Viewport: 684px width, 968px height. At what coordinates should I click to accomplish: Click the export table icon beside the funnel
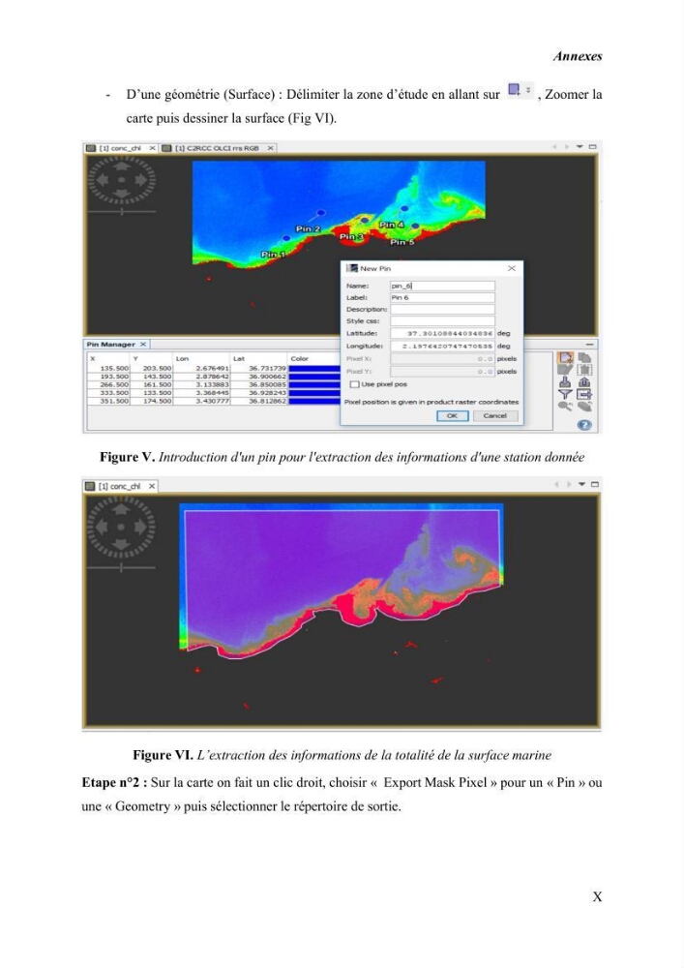coord(584,394)
